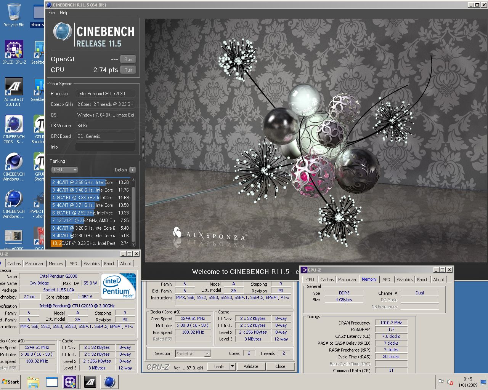Screen dimensions: 488x390
Task: Open the AI Suite II desktop shortcut
Action: tap(14, 91)
